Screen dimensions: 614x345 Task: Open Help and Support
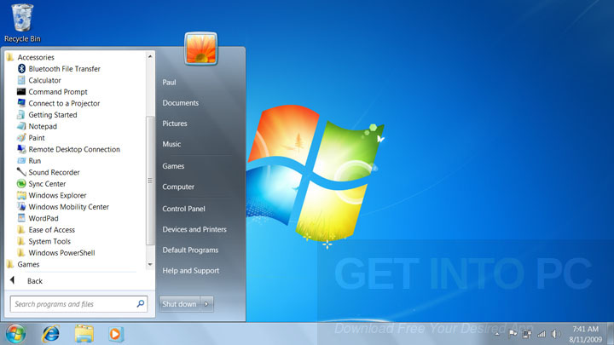point(191,271)
